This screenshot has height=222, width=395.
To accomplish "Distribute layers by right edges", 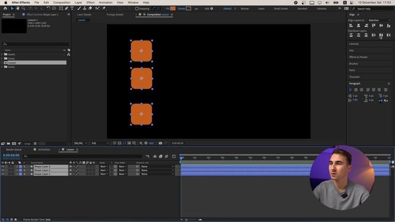I will [x=389, y=35].
